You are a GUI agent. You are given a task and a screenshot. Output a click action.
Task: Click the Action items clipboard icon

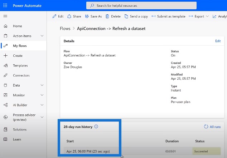5,36
